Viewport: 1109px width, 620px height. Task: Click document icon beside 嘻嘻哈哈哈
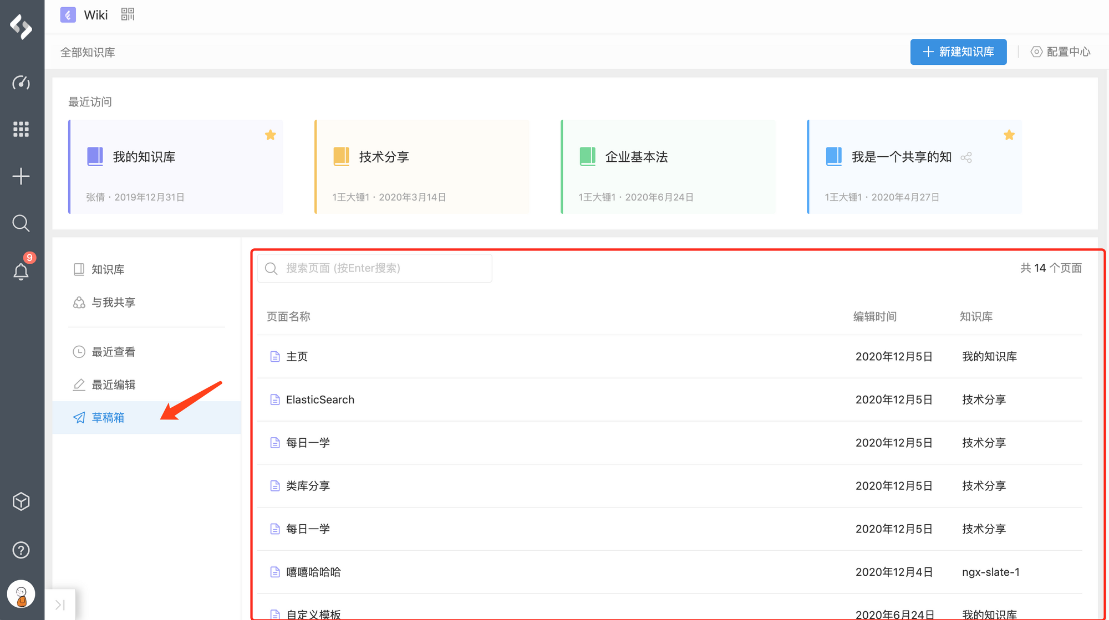coord(275,572)
